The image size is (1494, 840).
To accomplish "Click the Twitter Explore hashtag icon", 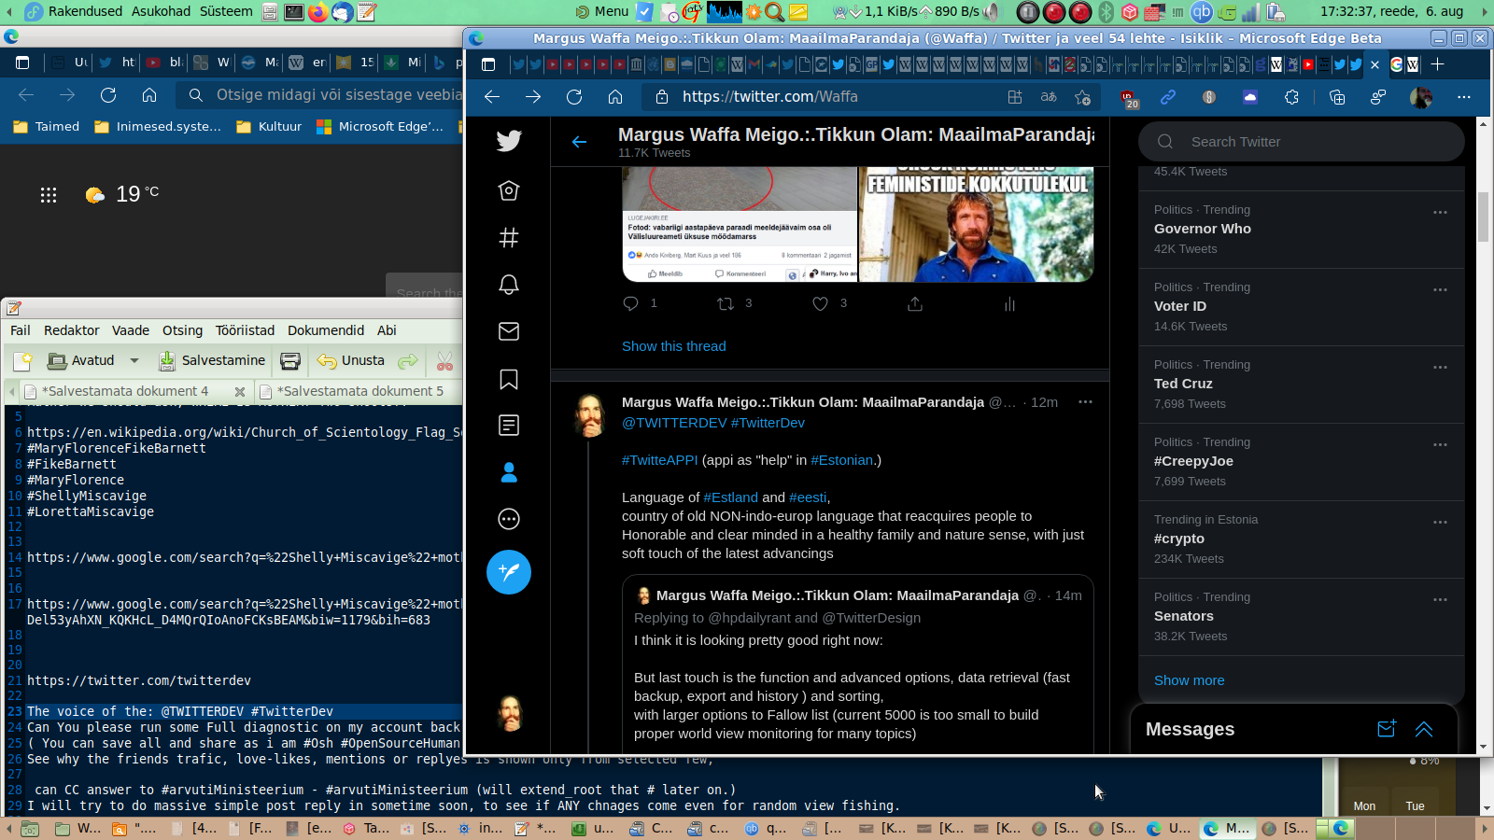I will point(509,238).
